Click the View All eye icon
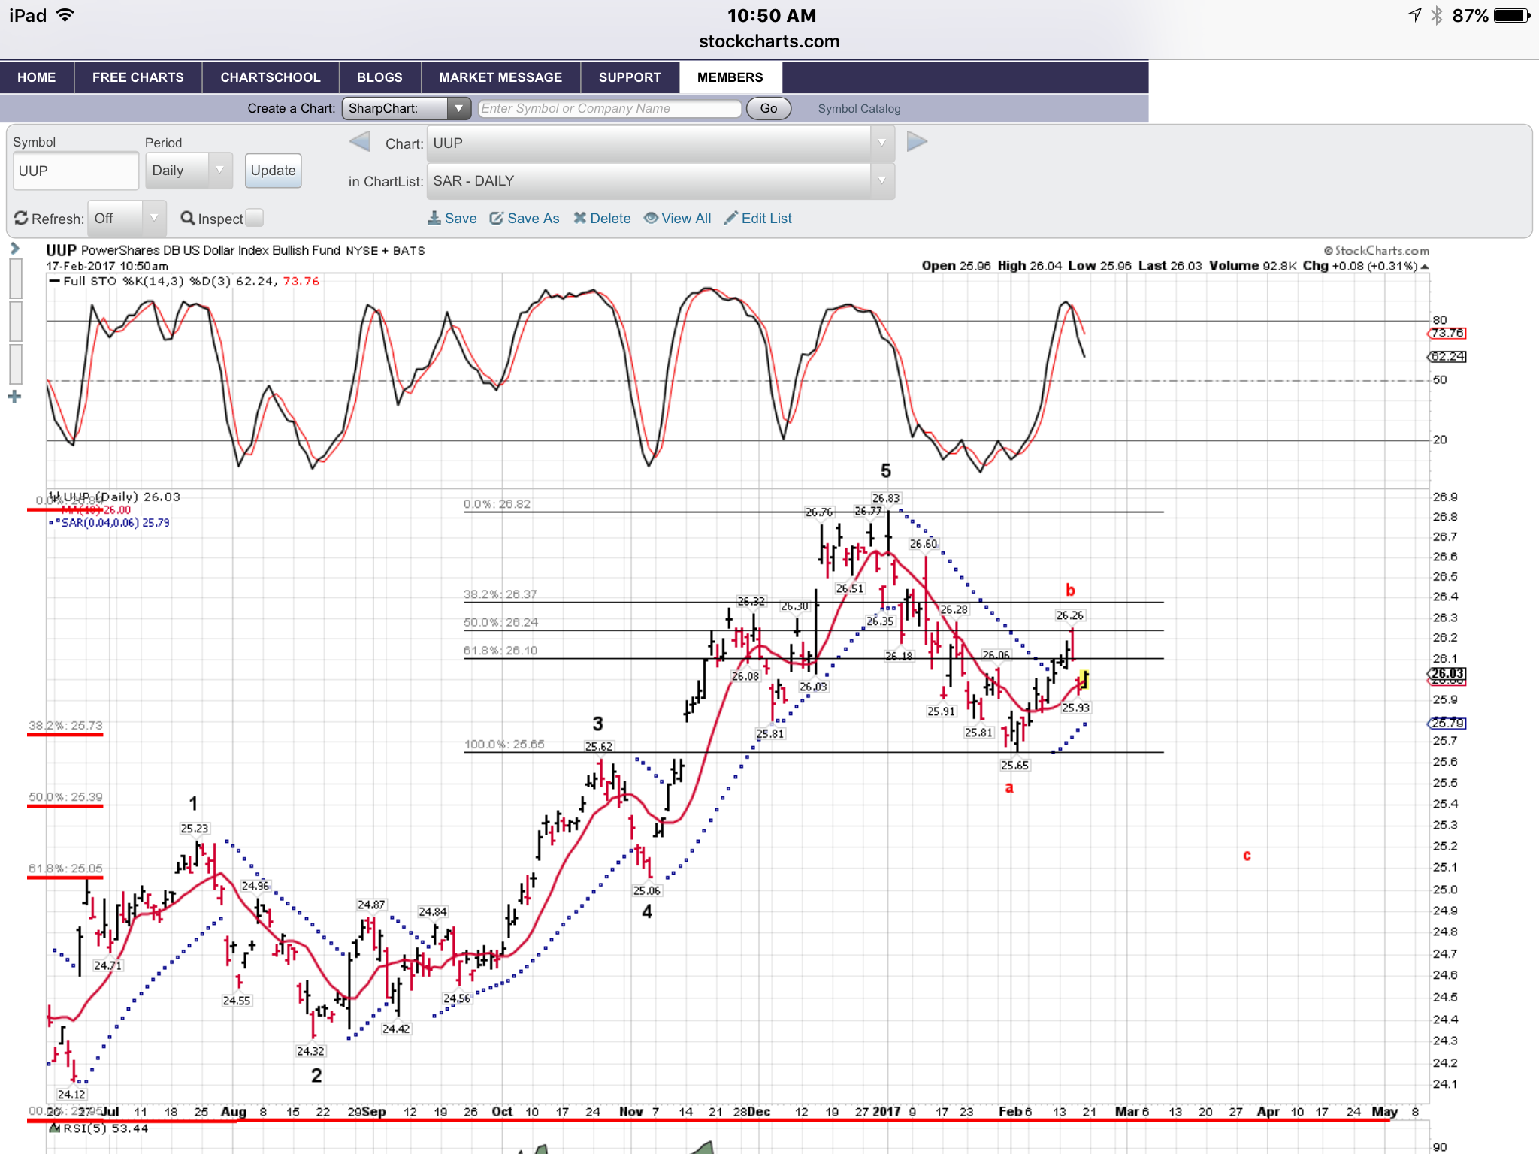This screenshot has width=1539, height=1154. coord(651,219)
